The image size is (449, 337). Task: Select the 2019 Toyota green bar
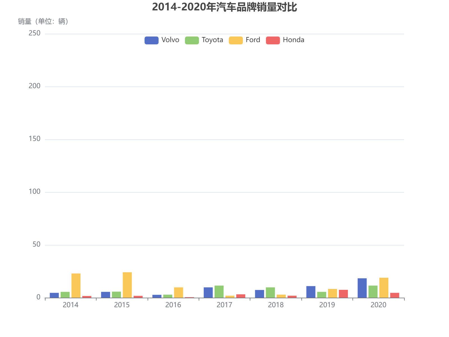[x=322, y=295]
